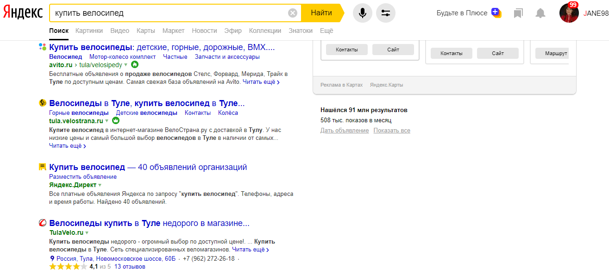Open search settings sliders icon
Viewport: 609px width, 276px height.
(386, 13)
